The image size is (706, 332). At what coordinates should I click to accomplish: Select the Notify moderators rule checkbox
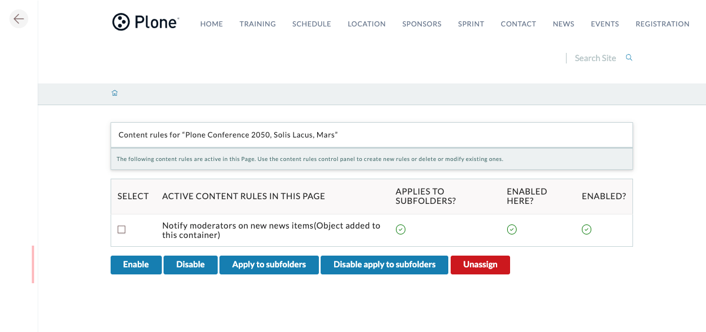(x=121, y=230)
